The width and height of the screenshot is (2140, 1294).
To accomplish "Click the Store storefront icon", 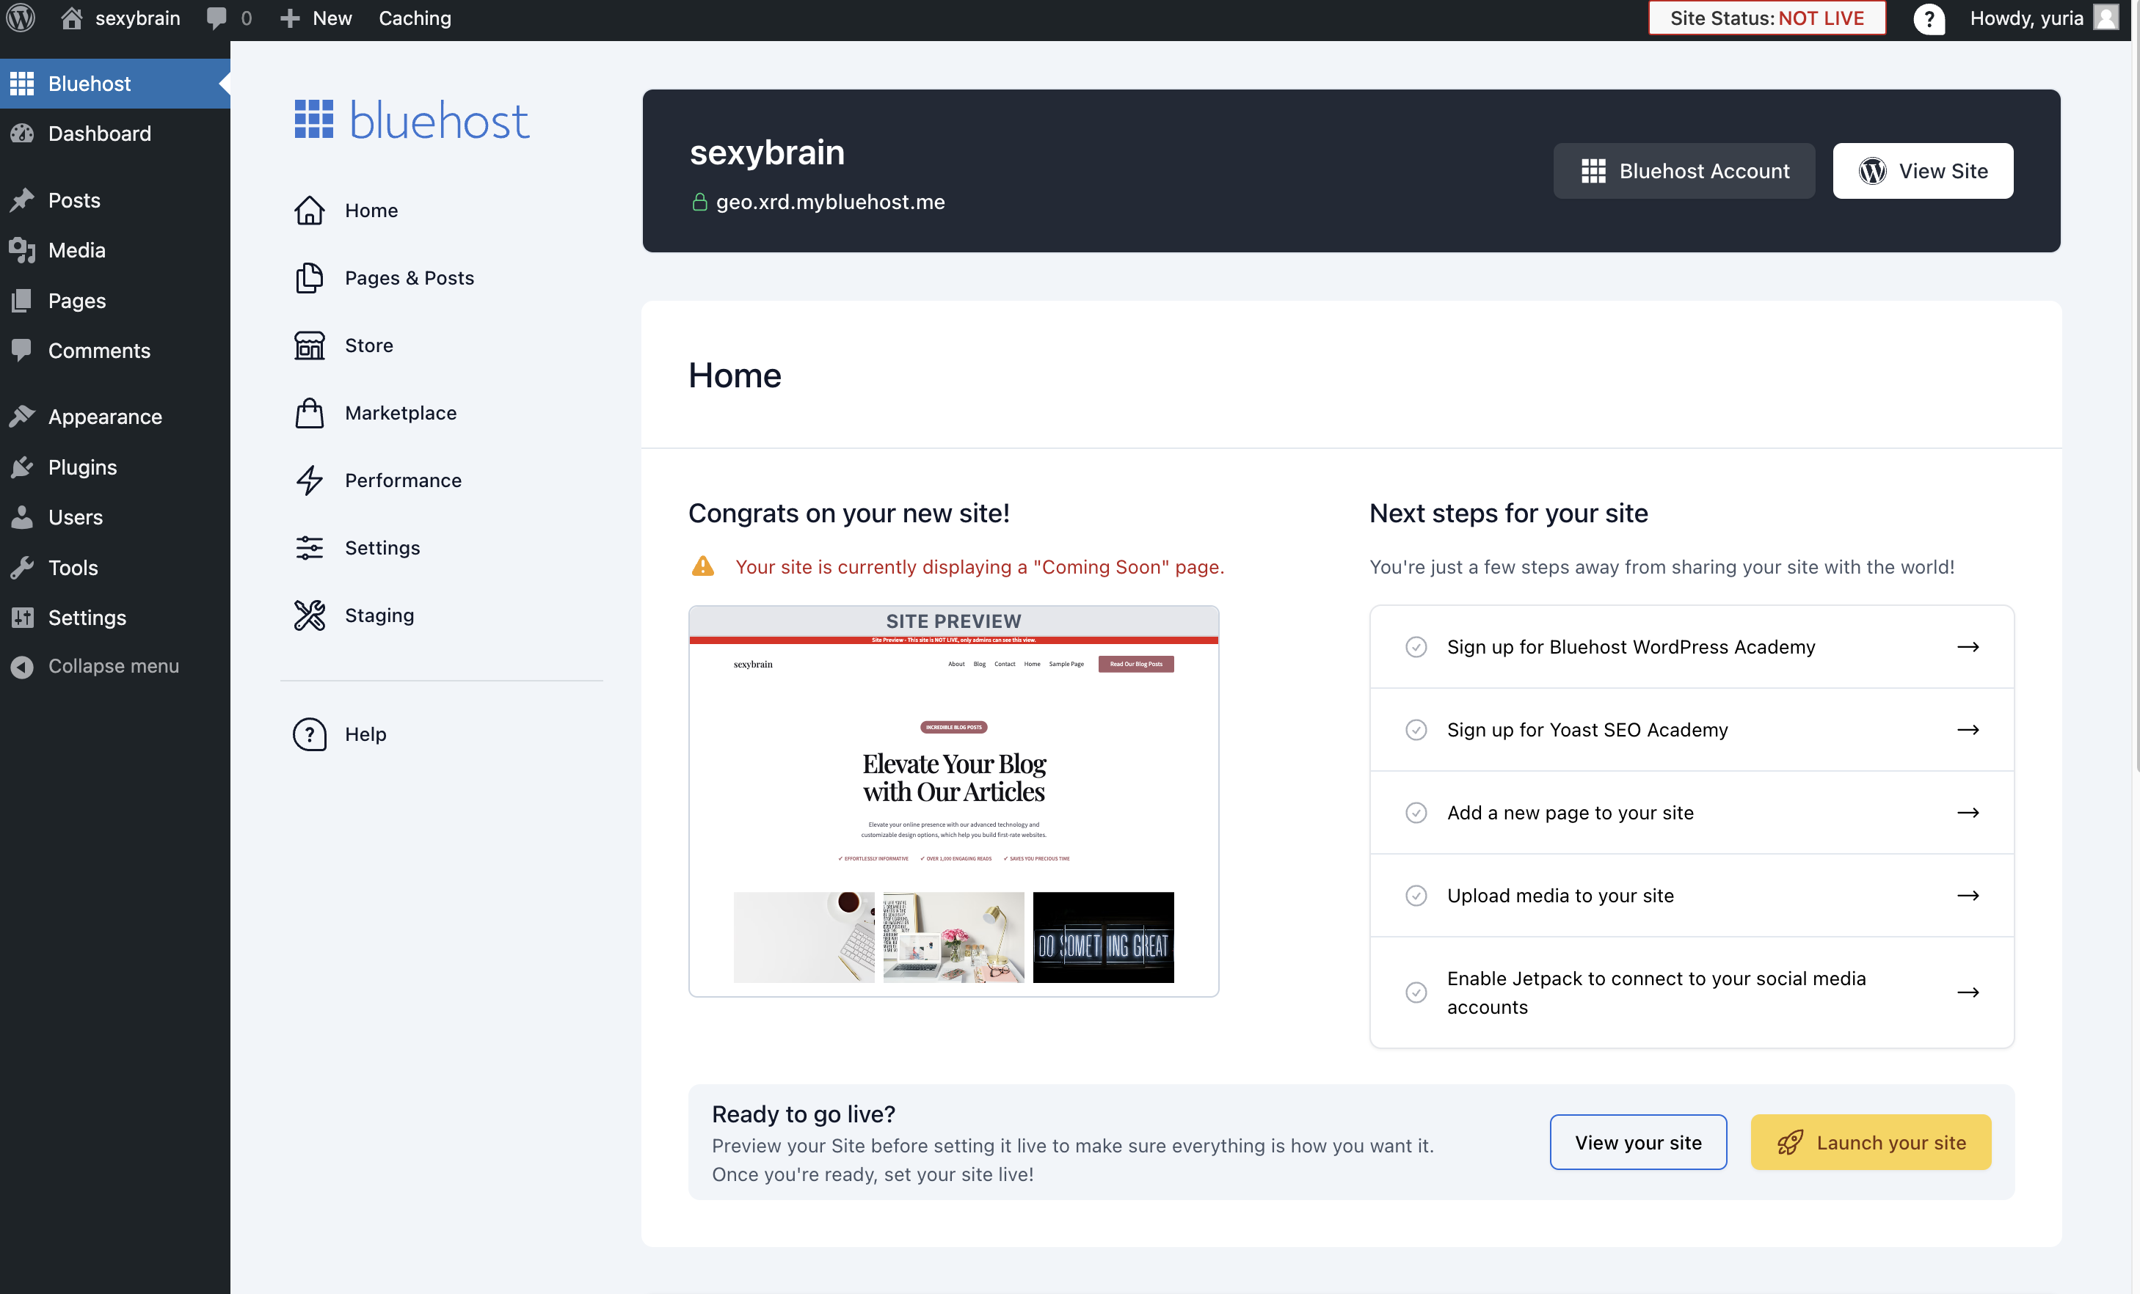I will pos(309,345).
